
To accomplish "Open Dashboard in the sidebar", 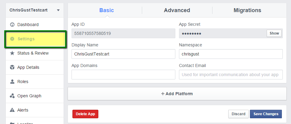I will tap(35, 25).
